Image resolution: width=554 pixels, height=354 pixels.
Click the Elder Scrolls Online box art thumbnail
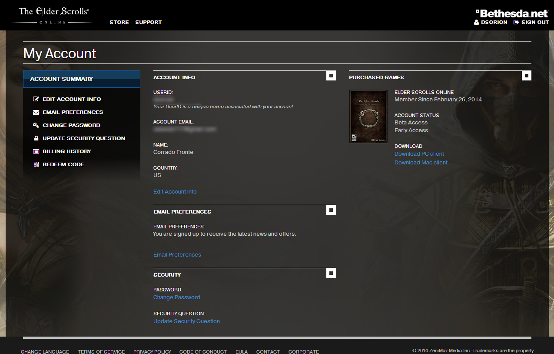(x=368, y=116)
